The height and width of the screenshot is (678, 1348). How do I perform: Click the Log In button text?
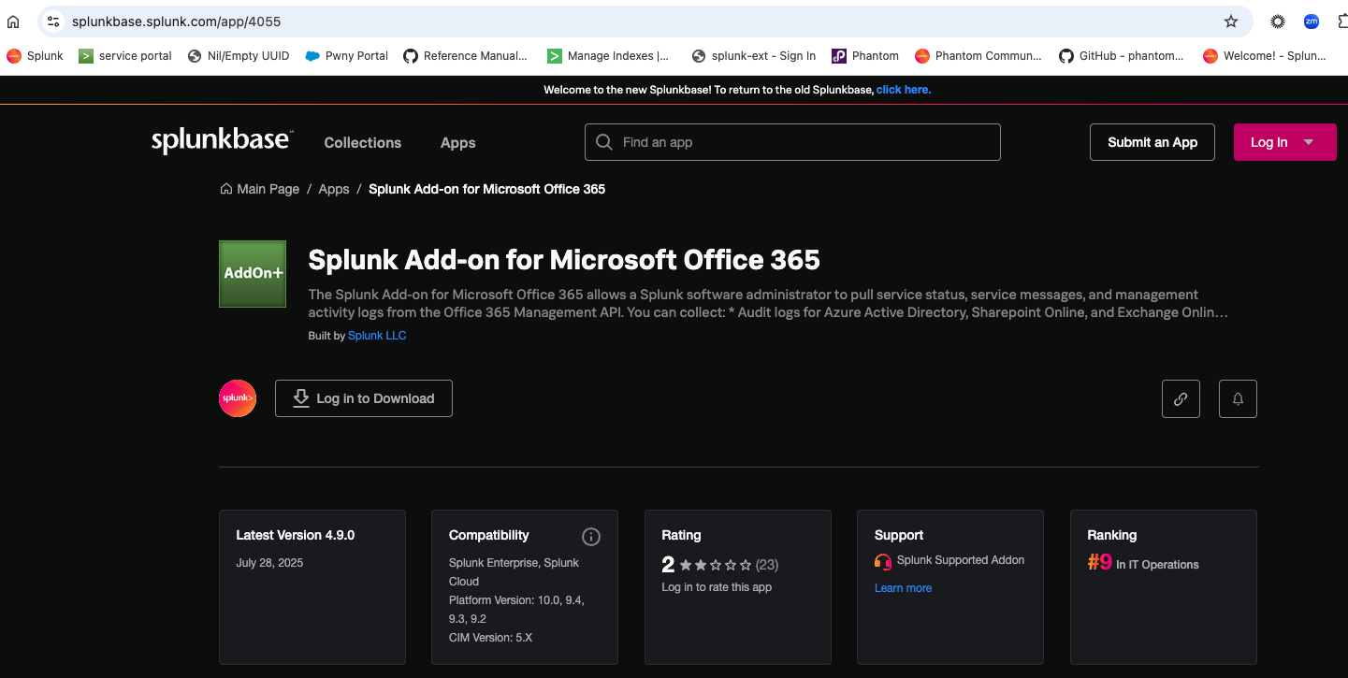tap(1268, 142)
